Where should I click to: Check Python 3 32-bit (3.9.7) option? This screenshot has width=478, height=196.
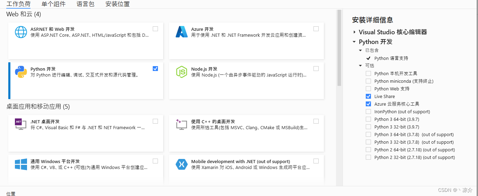click(368, 127)
